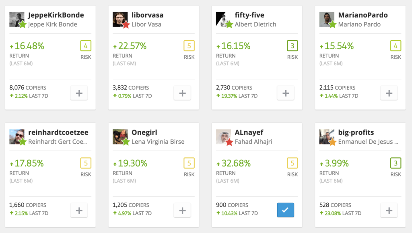Open liborvasa's risk level 5 box
412x233 pixels.
189,45
